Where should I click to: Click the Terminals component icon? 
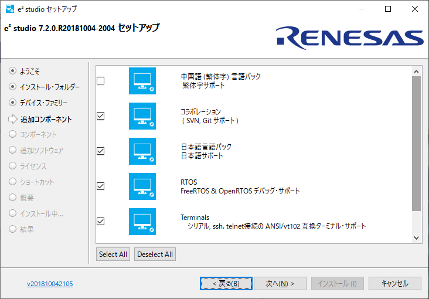coord(142,222)
